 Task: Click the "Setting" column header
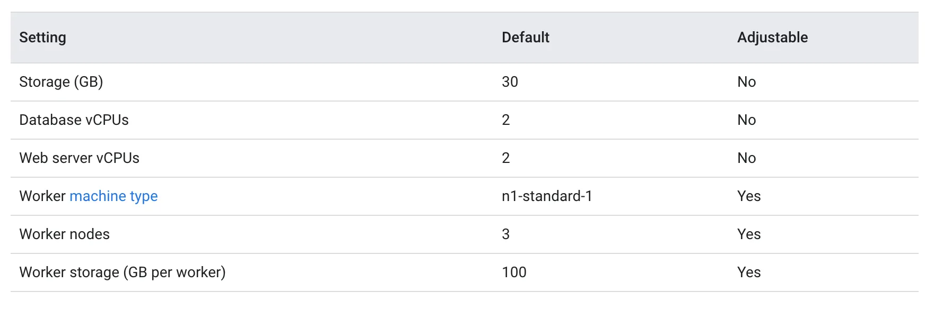point(43,38)
